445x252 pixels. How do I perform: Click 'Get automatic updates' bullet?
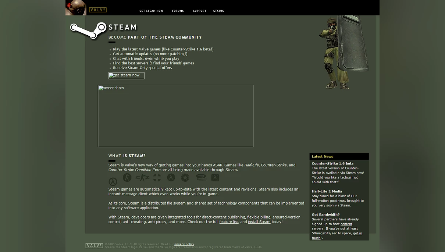(150, 54)
